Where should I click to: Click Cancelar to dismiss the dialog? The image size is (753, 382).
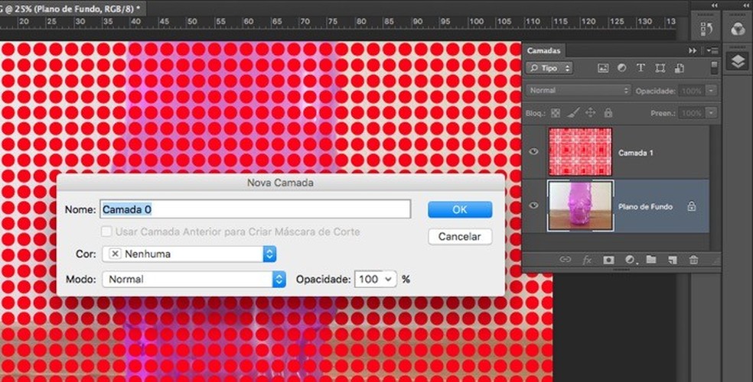pyautogui.click(x=459, y=237)
